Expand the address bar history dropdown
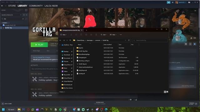This screenshot has height=112, width=200. click(x=125, y=40)
